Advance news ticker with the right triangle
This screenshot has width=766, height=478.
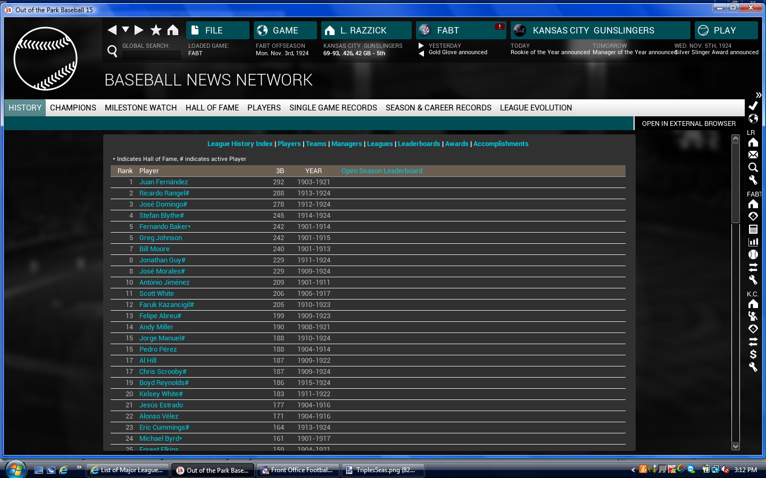coord(421,46)
